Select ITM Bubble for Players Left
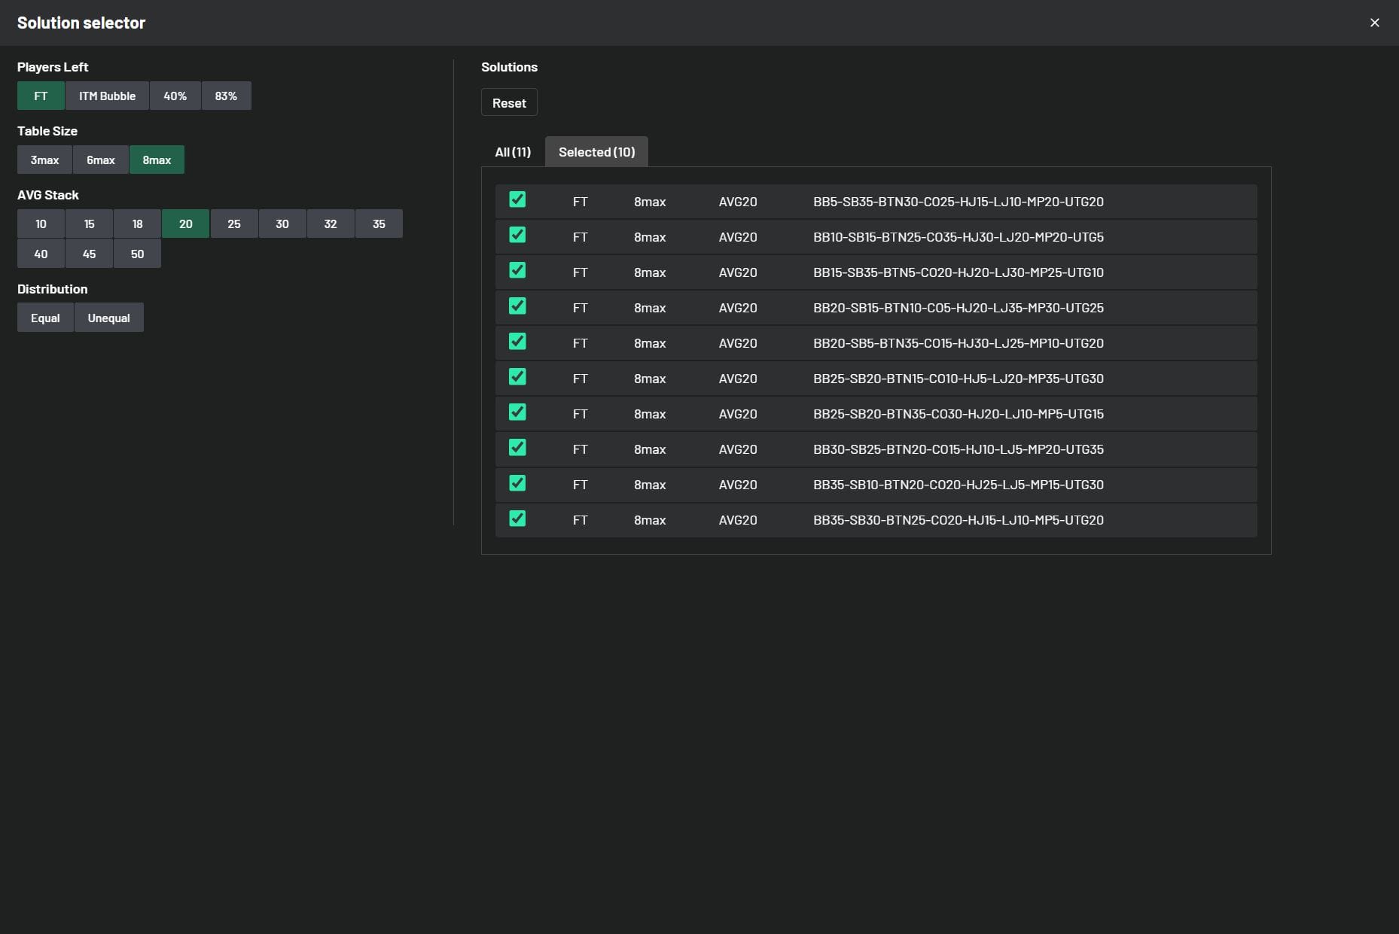This screenshot has width=1399, height=934. 107,96
